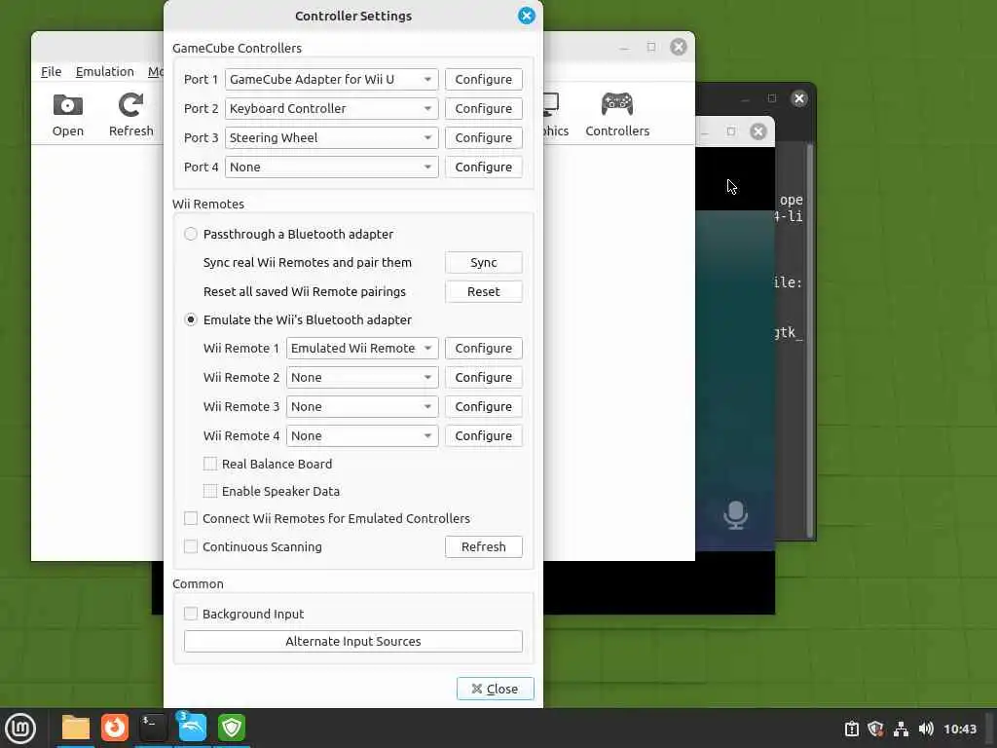Open Controllers from Dolphin toolbar
This screenshot has height=748, width=997.
[616, 115]
